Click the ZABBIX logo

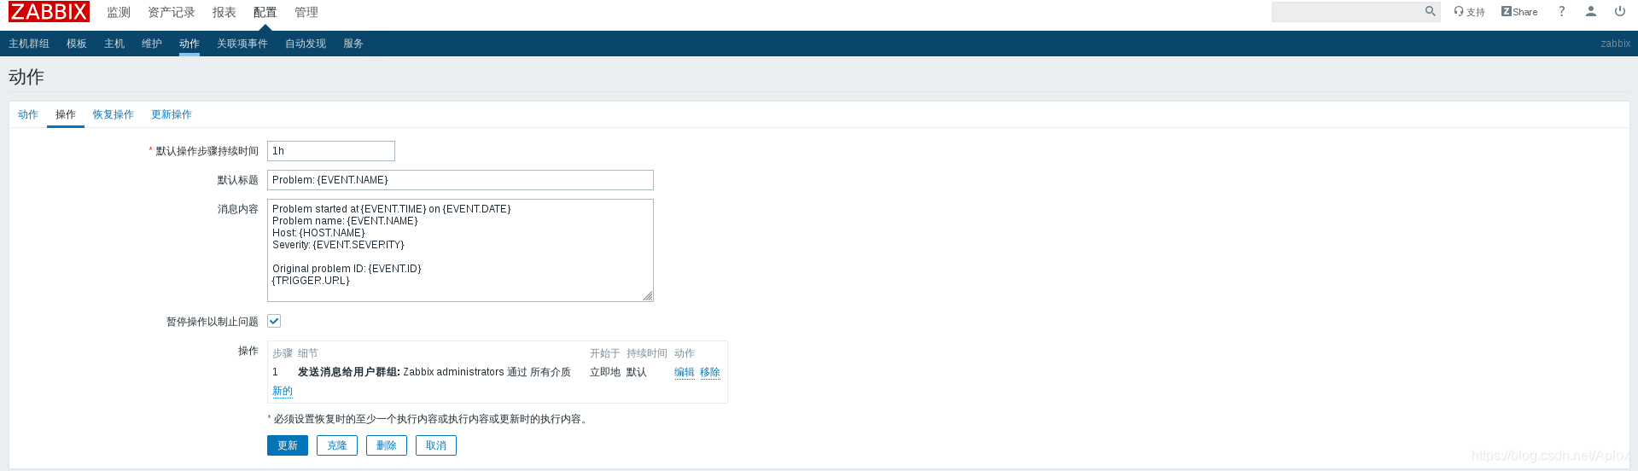coord(49,12)
